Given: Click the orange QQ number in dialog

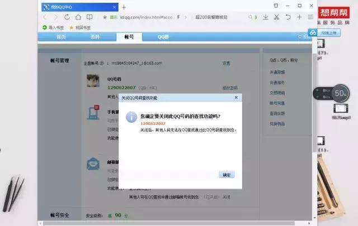Looking at the screenshot, I should click(x=153, y=123).
